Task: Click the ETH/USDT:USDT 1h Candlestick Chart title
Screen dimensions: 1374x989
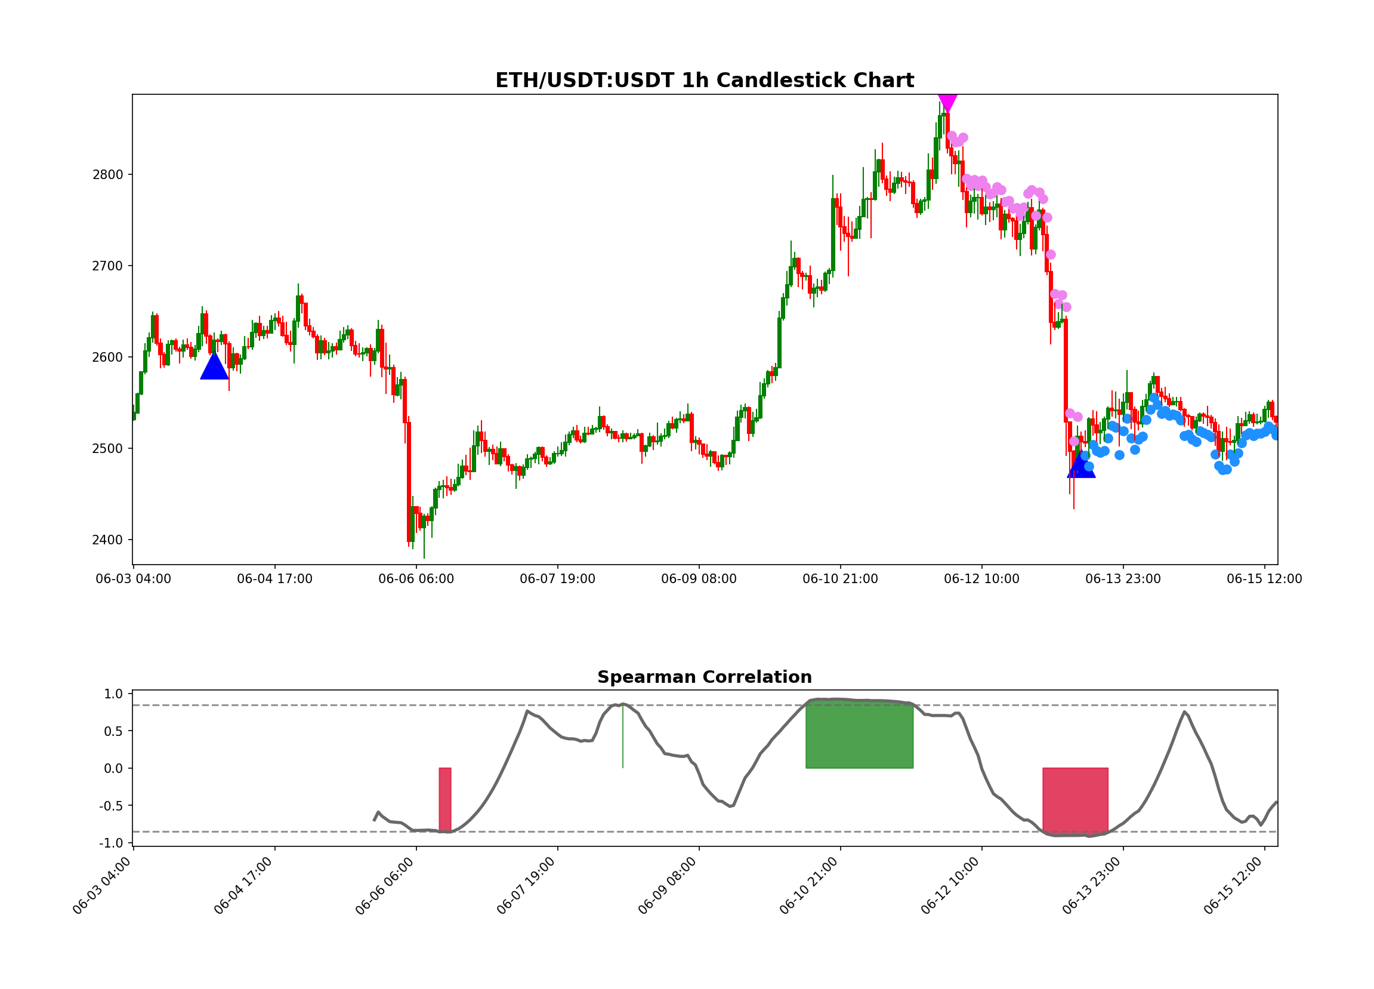Action: click(705, 81)
